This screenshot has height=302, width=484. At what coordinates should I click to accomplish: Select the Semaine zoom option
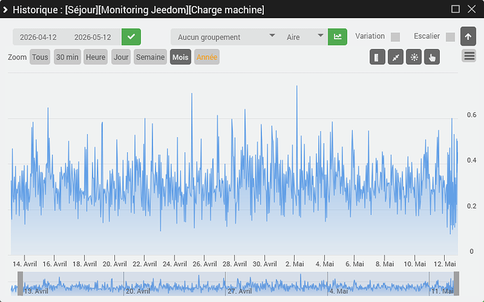150,57
